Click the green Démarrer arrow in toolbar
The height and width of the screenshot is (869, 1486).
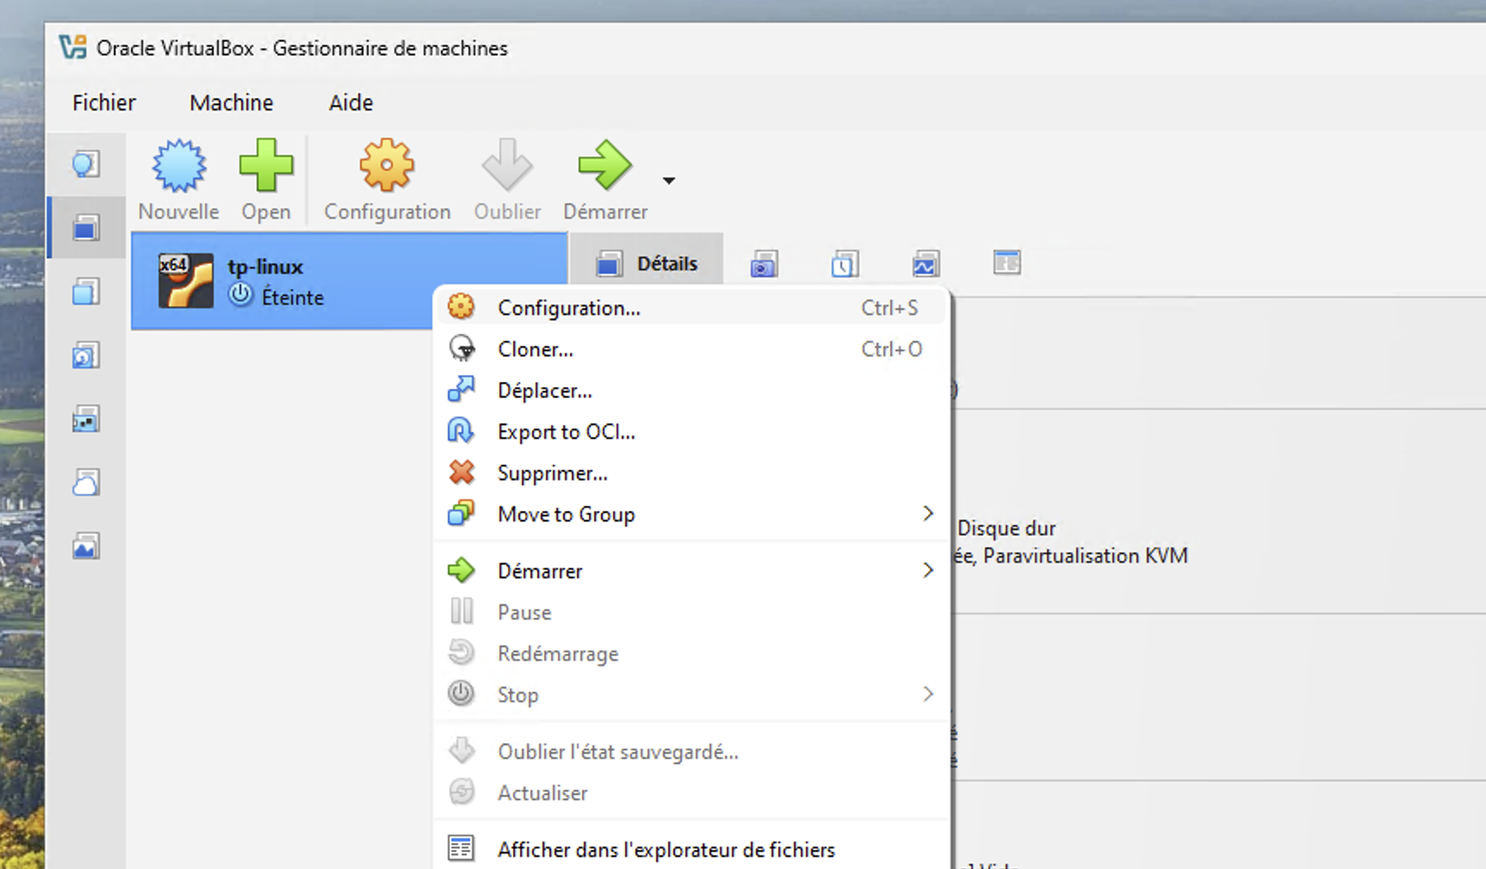pos(604,165)
